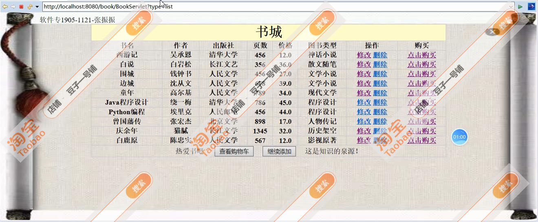Delete 白鹿原 using the 删除 link
Screen dimensions: 538x222
tap(380, 140)
